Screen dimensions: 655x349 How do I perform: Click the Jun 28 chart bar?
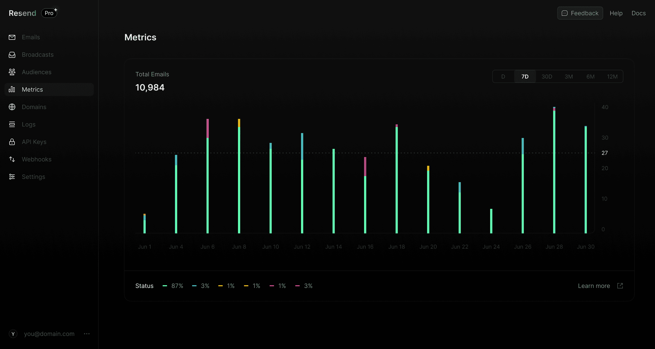pos(554,170)
